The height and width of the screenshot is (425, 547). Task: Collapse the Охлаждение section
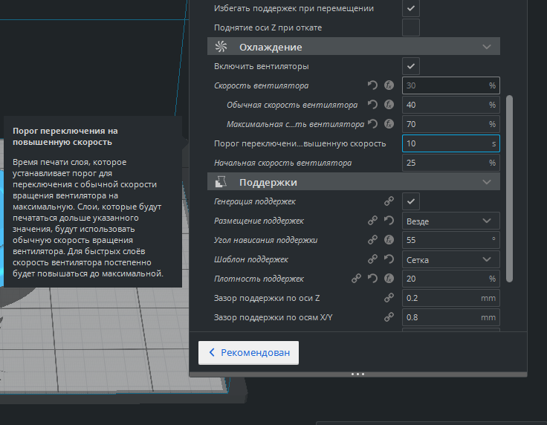[487, 47]
